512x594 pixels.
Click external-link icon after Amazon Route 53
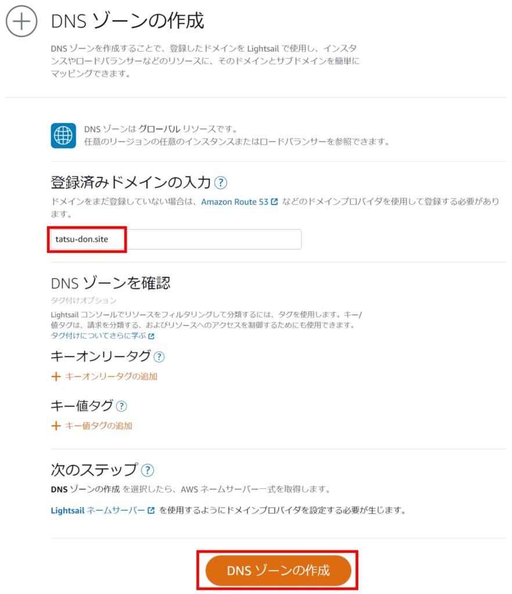click(275, 202)
